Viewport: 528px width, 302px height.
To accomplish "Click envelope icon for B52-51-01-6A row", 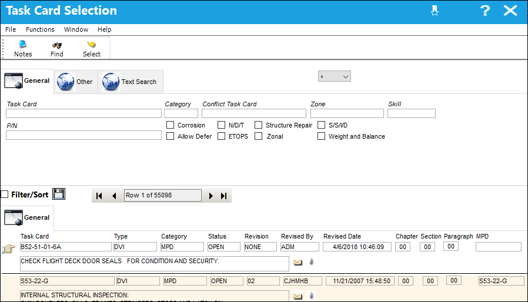I will 298,262.
